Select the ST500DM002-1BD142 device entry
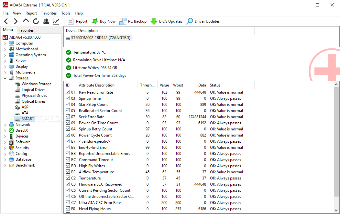 tap(101, 38)
